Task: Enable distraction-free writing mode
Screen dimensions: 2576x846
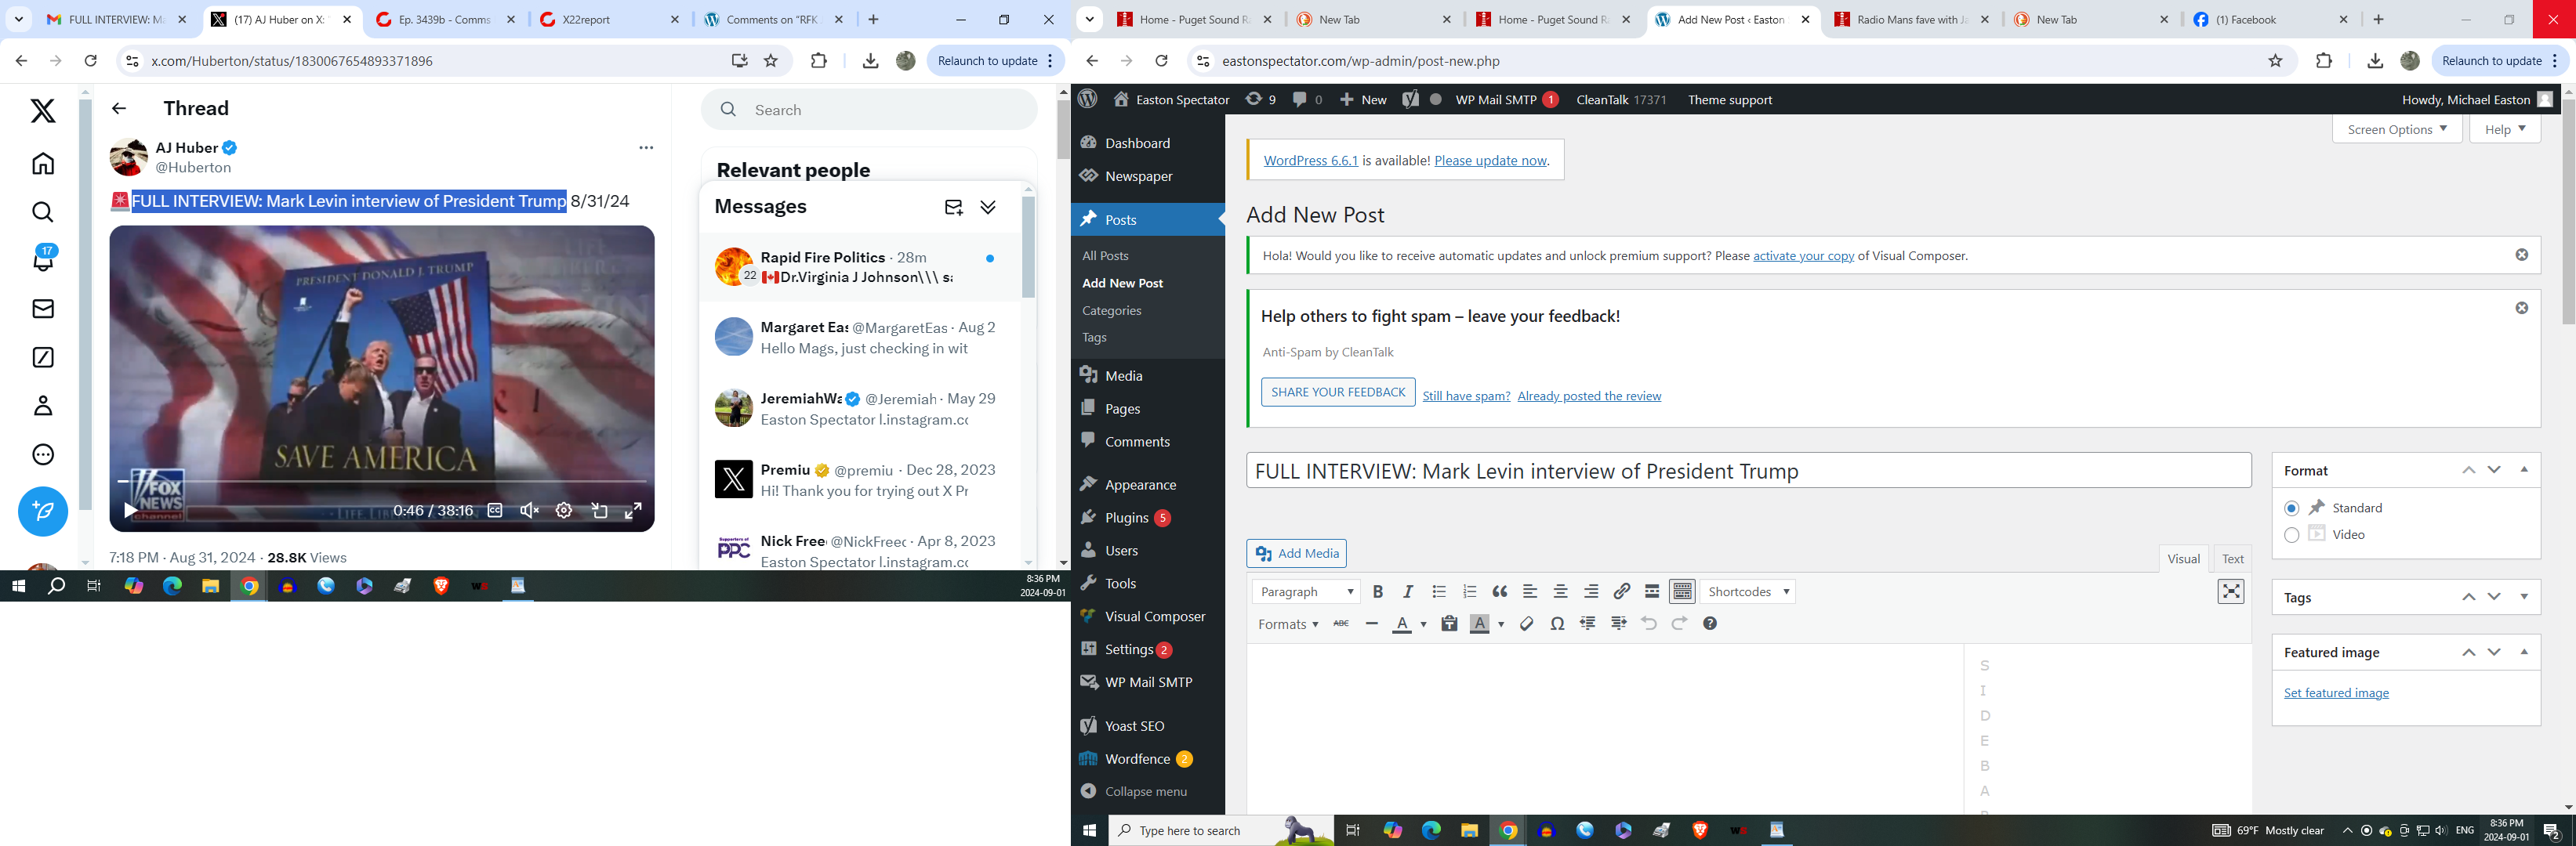Action: (x=2230, y=592)
